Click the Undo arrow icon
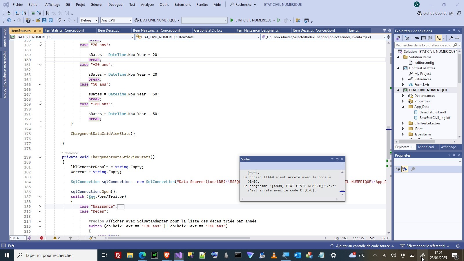The image size is (464, 261). 59,20
